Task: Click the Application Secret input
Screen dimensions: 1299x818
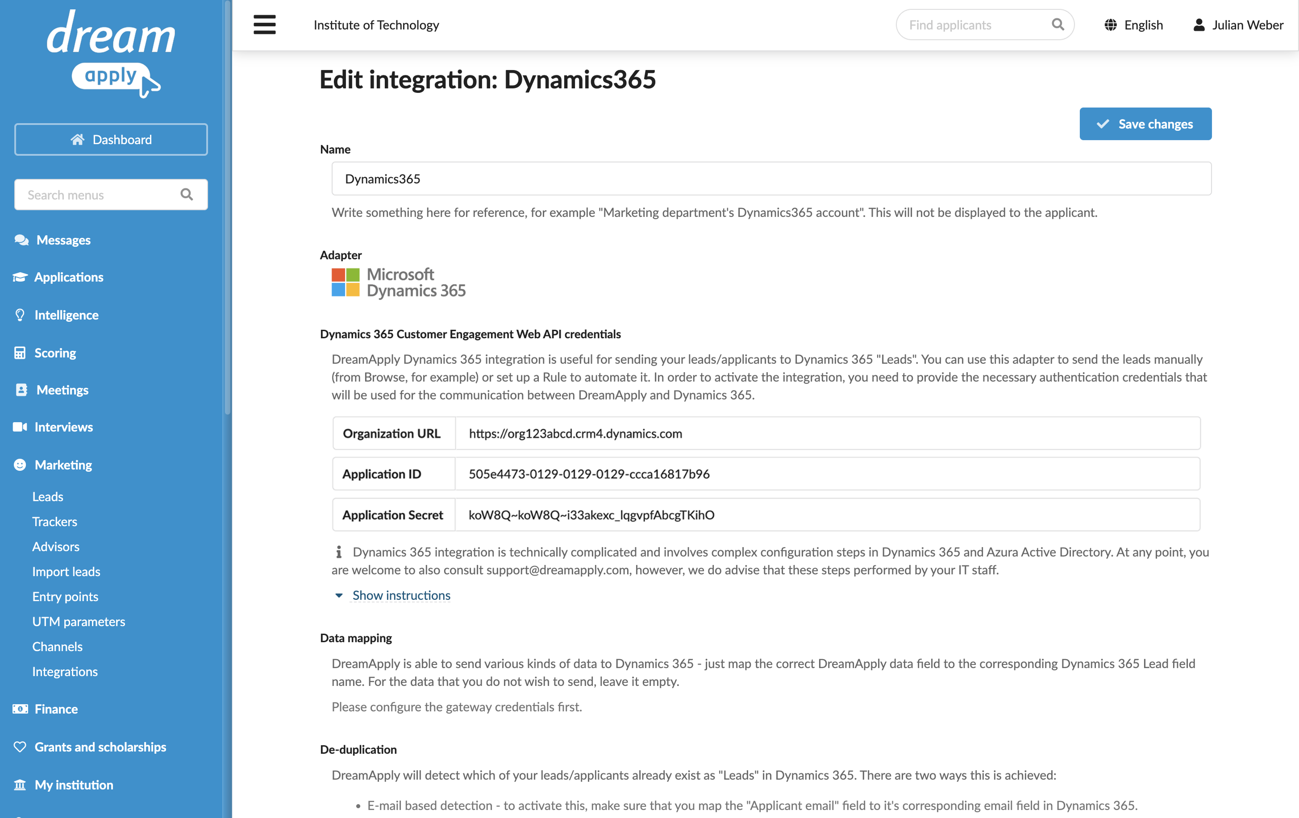Action: click(x=828, y=515)
